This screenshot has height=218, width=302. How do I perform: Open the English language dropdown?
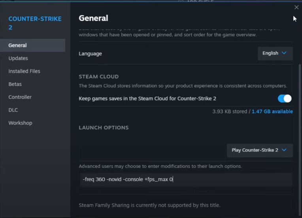275,53
